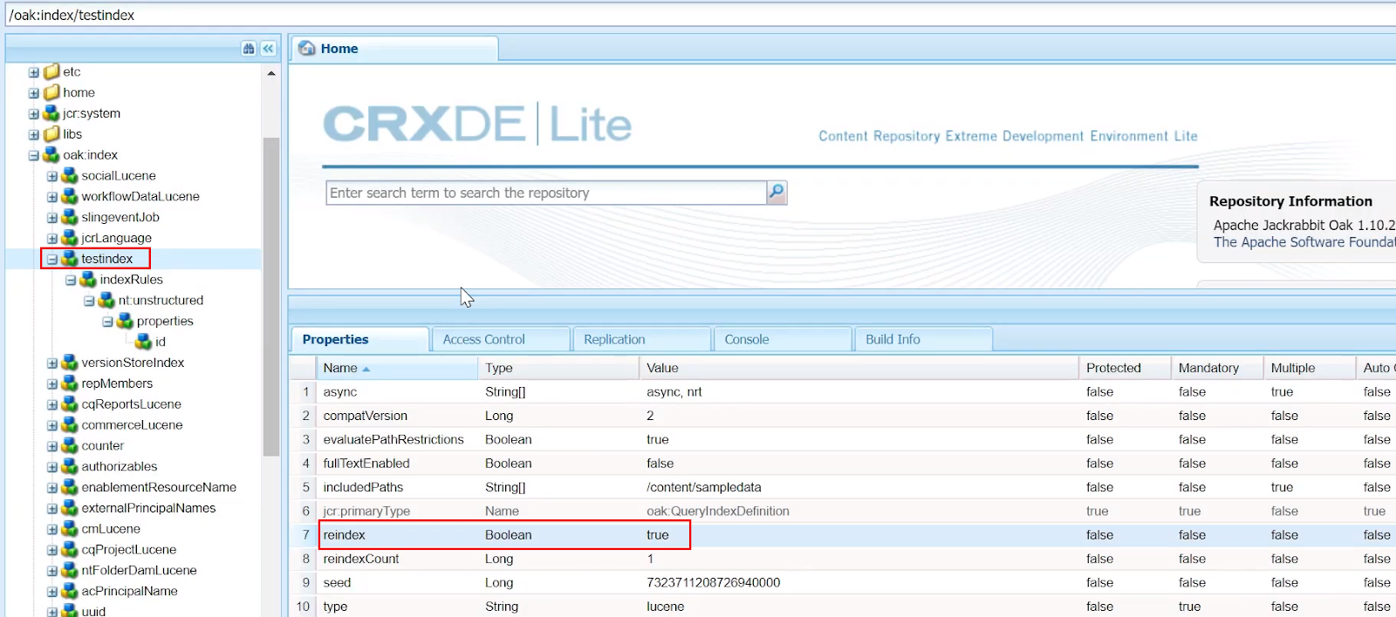The image size is (1396, 617).
Task: Click the Type column header
Action: (x=559, y=368)
